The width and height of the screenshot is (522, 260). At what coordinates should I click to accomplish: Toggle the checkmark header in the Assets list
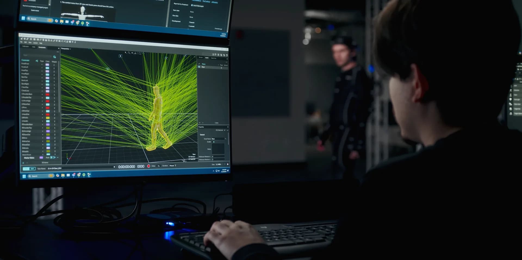point(199,64)
